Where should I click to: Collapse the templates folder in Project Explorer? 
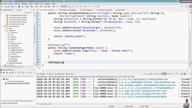click(5, 31)
